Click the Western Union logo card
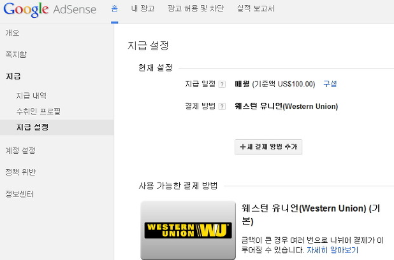 (x=188, y=230)
